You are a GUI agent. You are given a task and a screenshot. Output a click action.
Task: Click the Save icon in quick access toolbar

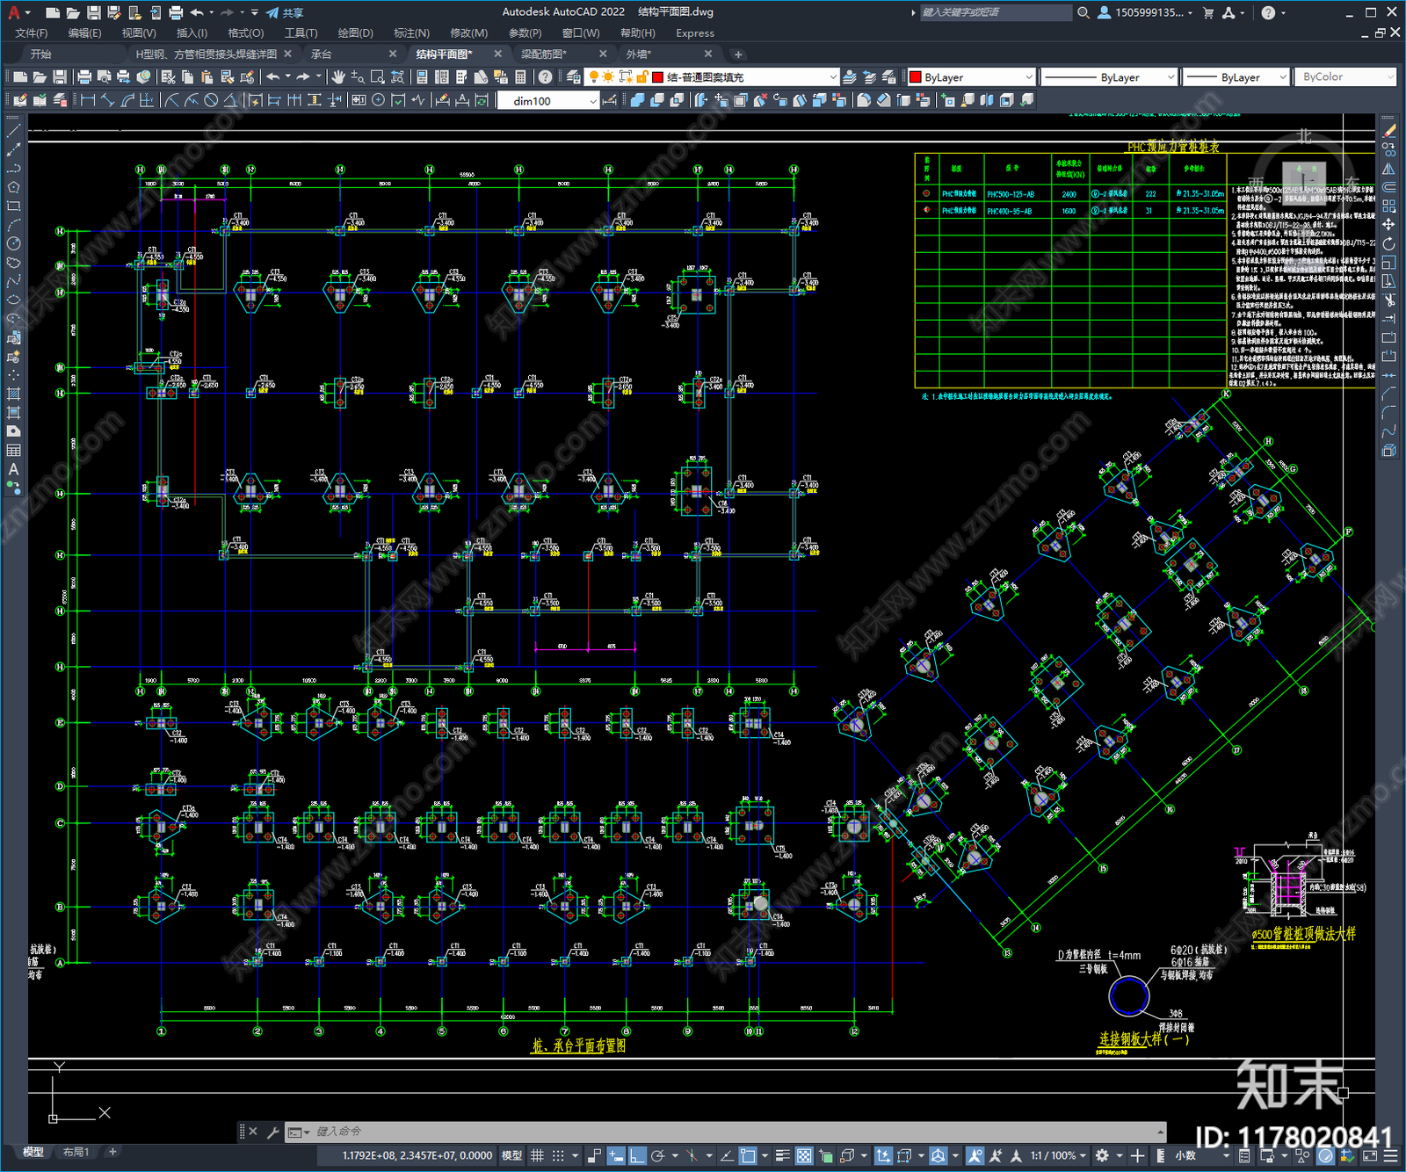[93, 12]
